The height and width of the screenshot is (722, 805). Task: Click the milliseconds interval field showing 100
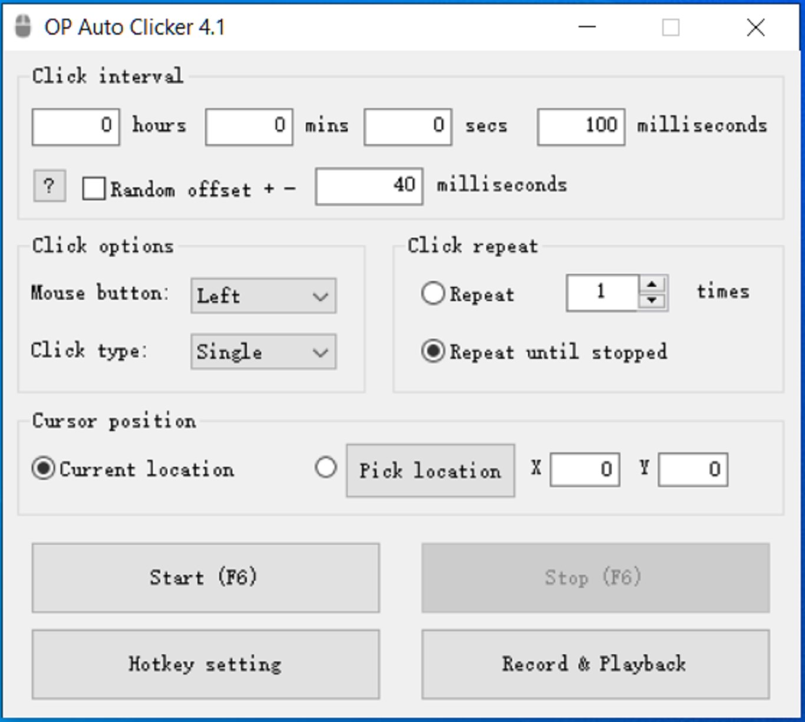[x=580, y=125]
